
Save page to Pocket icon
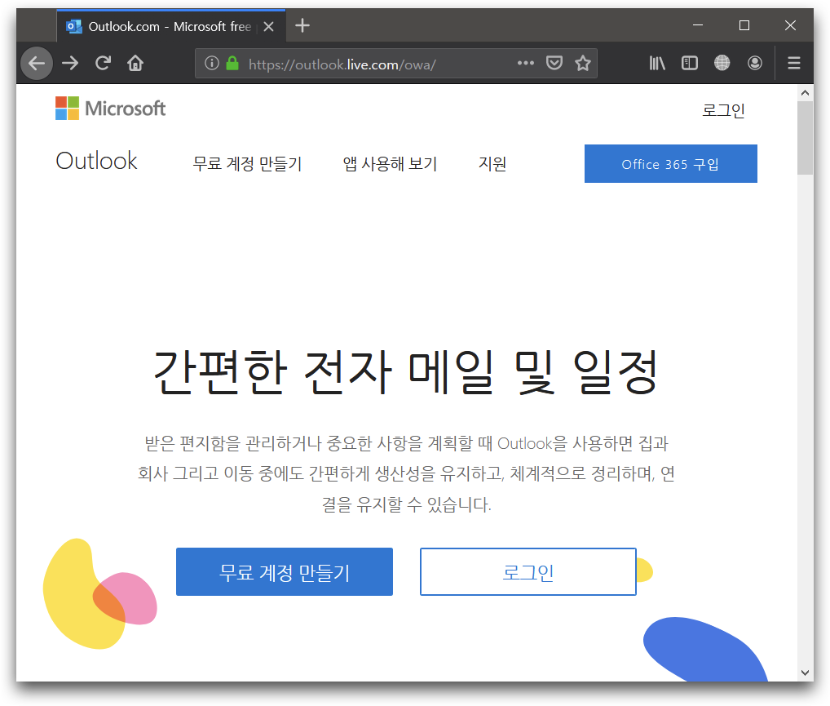[554, 64]
